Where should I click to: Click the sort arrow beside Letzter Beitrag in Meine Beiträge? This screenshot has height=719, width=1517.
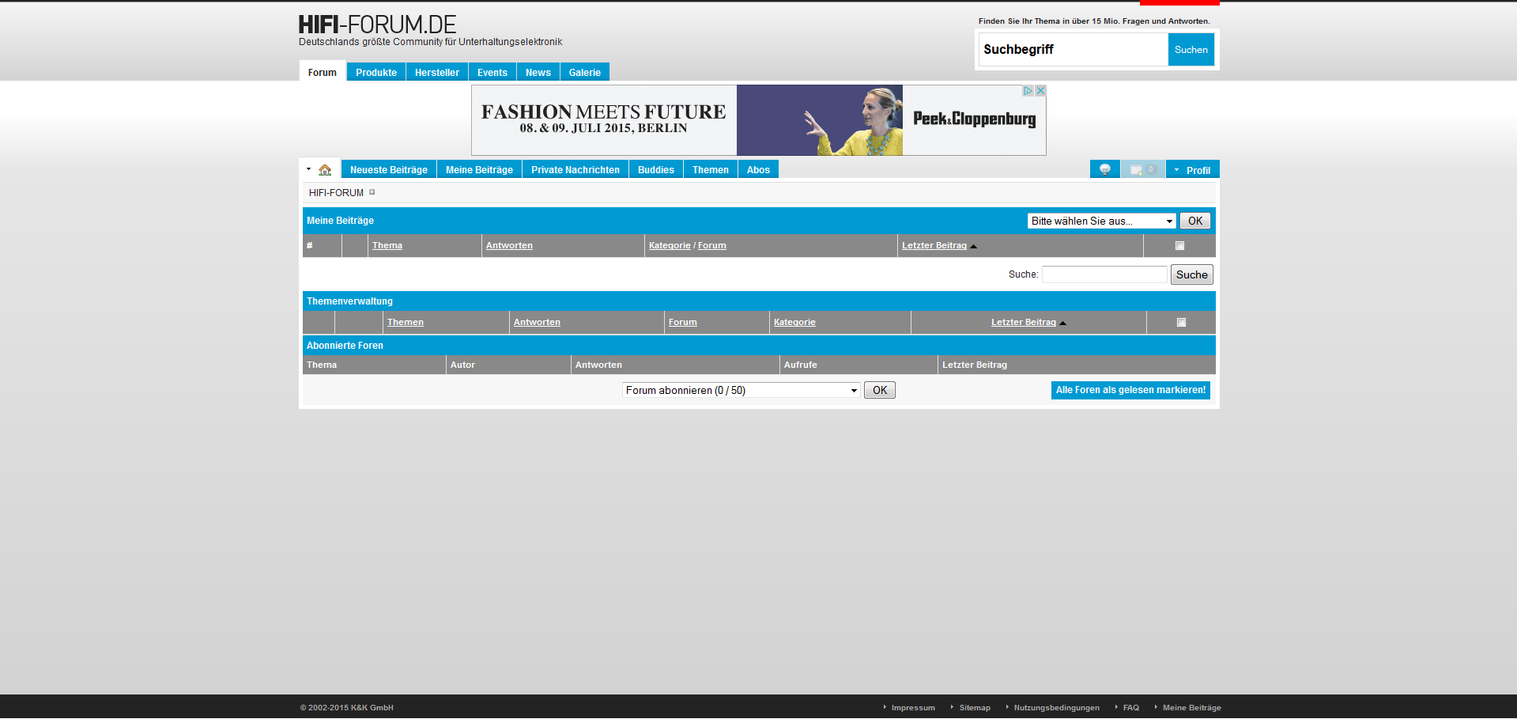pyautogui.click(x=973, y=246)
